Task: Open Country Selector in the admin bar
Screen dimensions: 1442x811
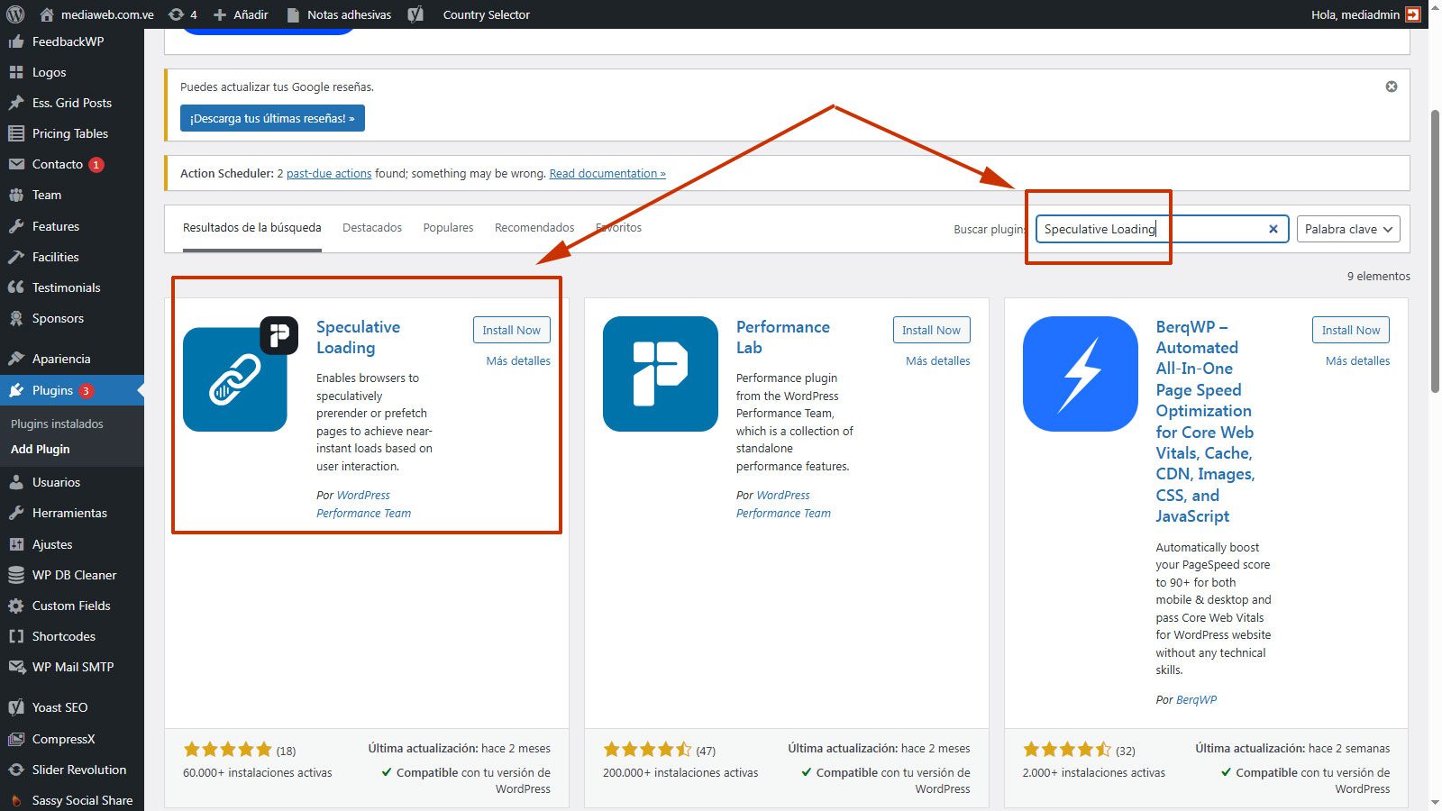Action: (x=487, y=14)
